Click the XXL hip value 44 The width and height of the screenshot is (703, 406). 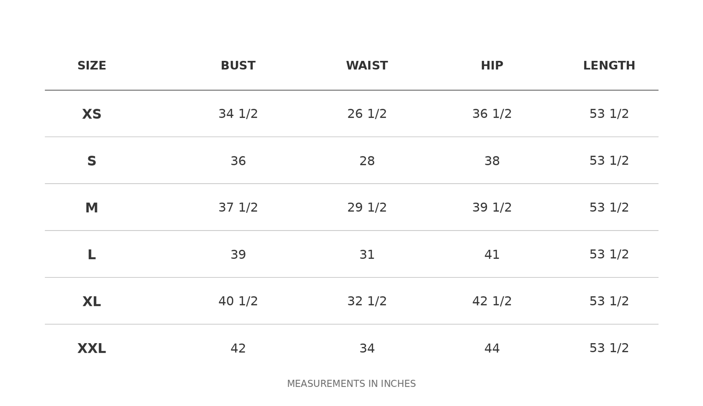tap(492, 348)
